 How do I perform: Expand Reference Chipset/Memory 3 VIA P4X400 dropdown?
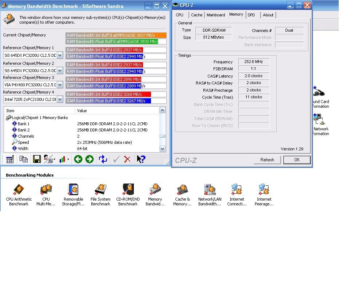(x=60, y=85)
